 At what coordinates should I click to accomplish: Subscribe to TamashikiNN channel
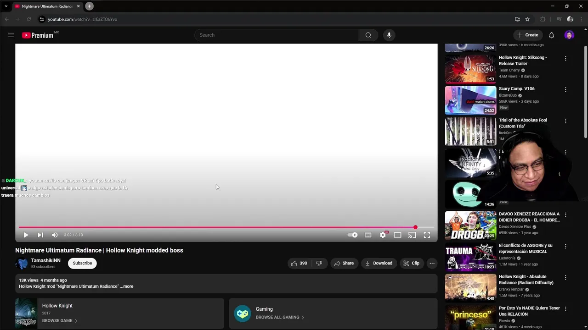[82, 263]
